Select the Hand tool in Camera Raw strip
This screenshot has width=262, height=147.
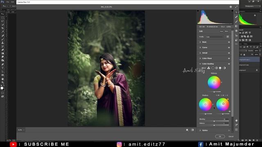[236, 120]
